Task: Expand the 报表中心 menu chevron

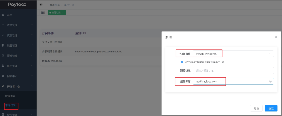Action: tap(32, 76)
